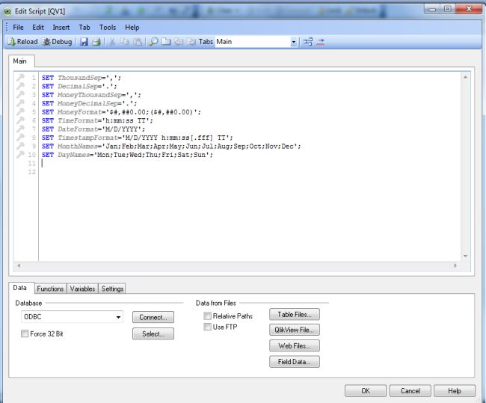Print the script using printer icon

coord(96,42)
